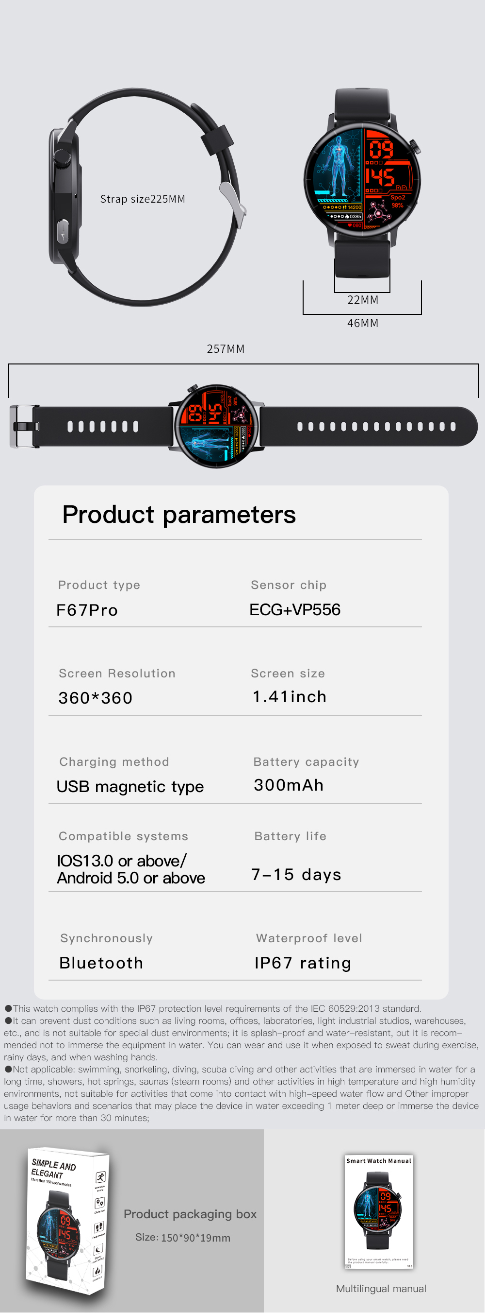Image resolution: width=485 pixels, height=1313 pixels.
Task: Click the 300mAh battery capacity value
Action: [x=289, y=785]
